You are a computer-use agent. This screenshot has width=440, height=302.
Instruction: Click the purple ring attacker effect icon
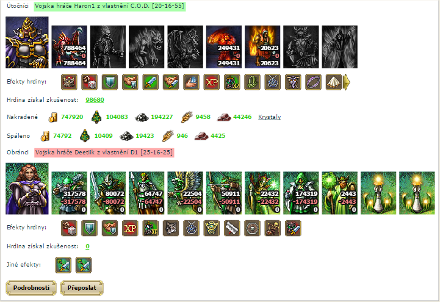pos(313,82)
